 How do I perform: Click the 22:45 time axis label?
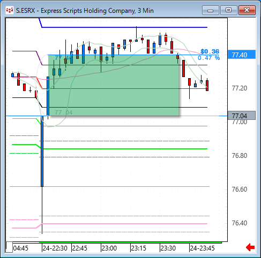point(80,248)
